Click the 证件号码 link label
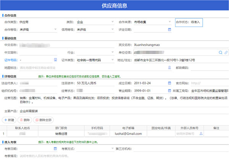 (x=11, y=60)
